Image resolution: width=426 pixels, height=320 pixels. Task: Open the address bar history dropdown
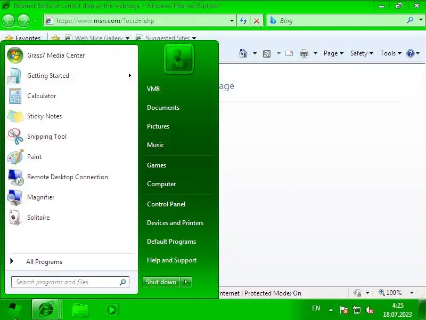(232, 21)
